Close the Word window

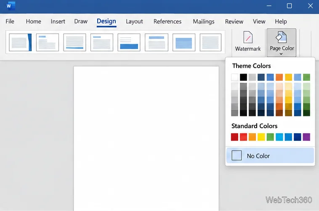(311, 6)
